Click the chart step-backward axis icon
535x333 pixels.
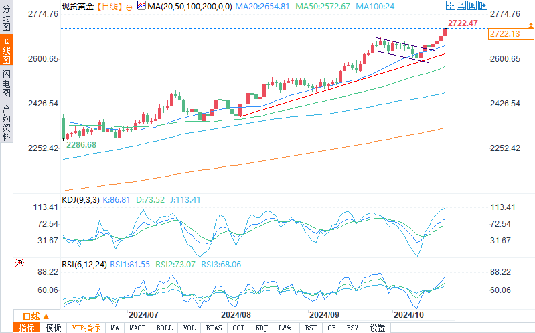461,5
